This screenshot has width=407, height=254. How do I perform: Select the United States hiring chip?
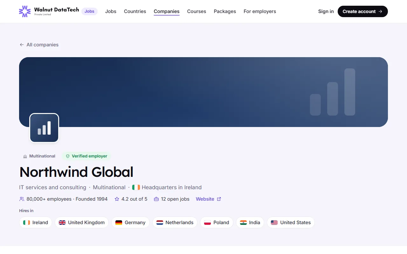291,223
